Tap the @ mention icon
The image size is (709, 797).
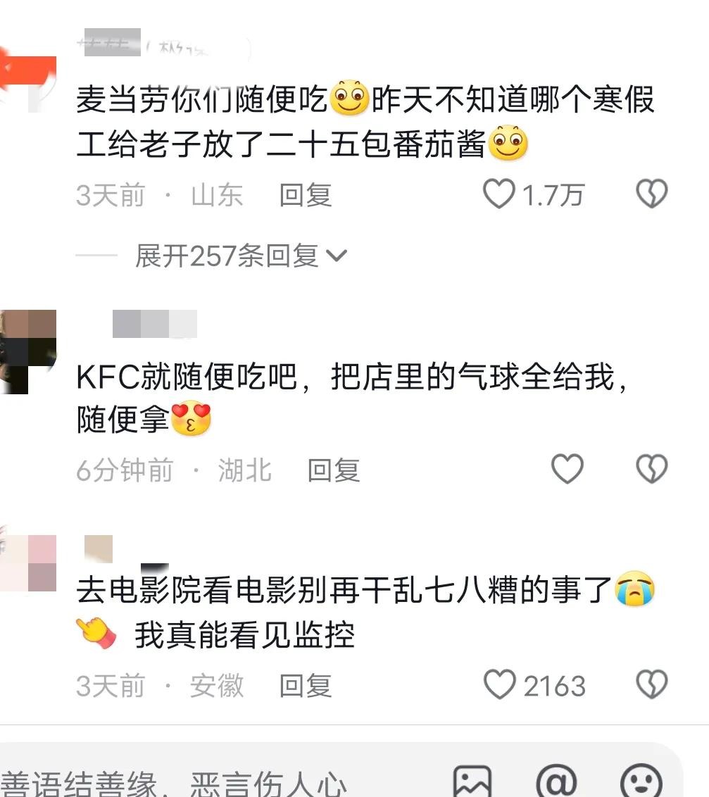click(556, 782)
